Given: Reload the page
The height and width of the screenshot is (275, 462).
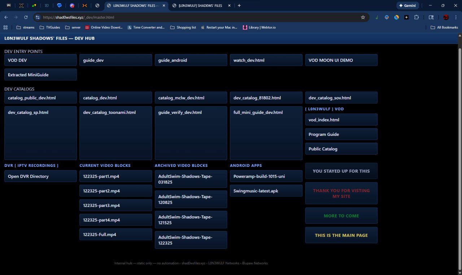Looking at the screenshot, I should (x=26, y=17).
